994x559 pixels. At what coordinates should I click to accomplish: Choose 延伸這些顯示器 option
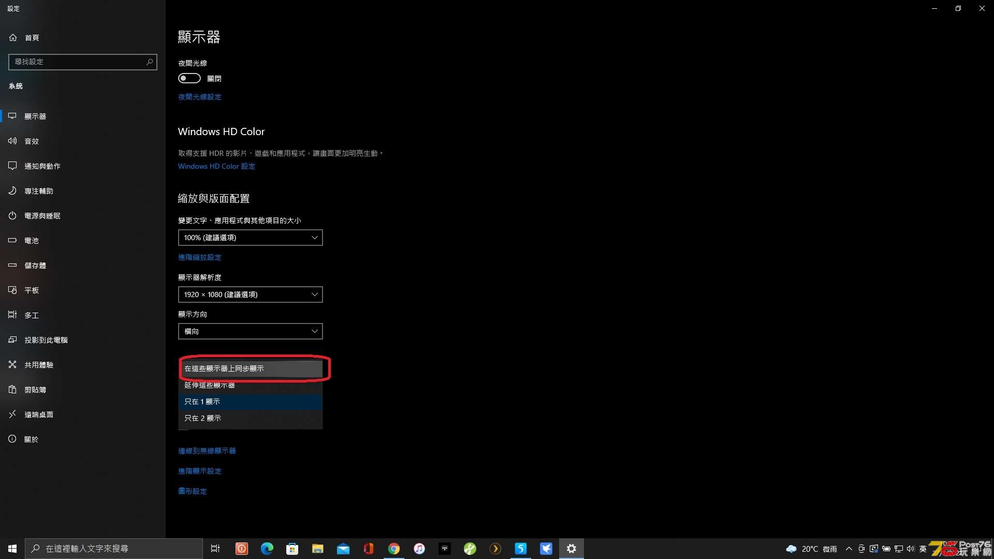tap(251, 385)
